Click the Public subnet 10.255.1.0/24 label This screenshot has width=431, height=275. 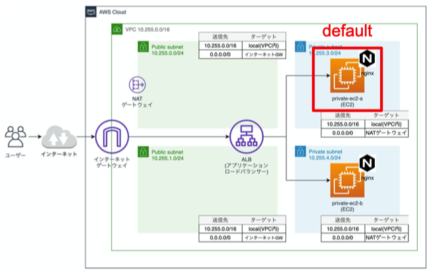tap(167, 155)
